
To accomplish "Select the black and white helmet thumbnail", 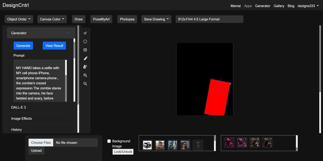I will tap(147, 145).
